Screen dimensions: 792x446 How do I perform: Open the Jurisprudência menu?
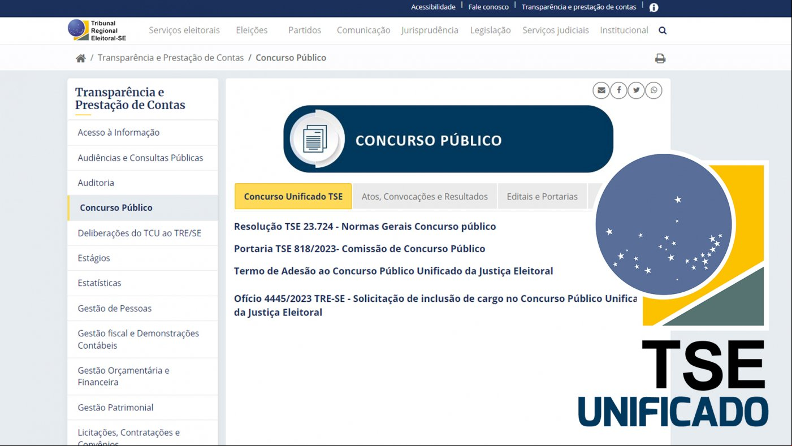coord(430,31)
